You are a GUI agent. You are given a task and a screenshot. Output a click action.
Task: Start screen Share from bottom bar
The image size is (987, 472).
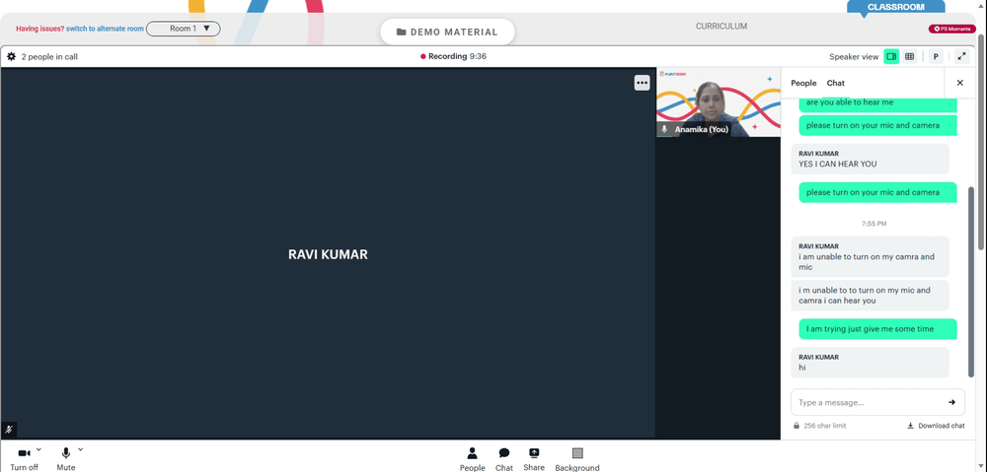(534, 452)
